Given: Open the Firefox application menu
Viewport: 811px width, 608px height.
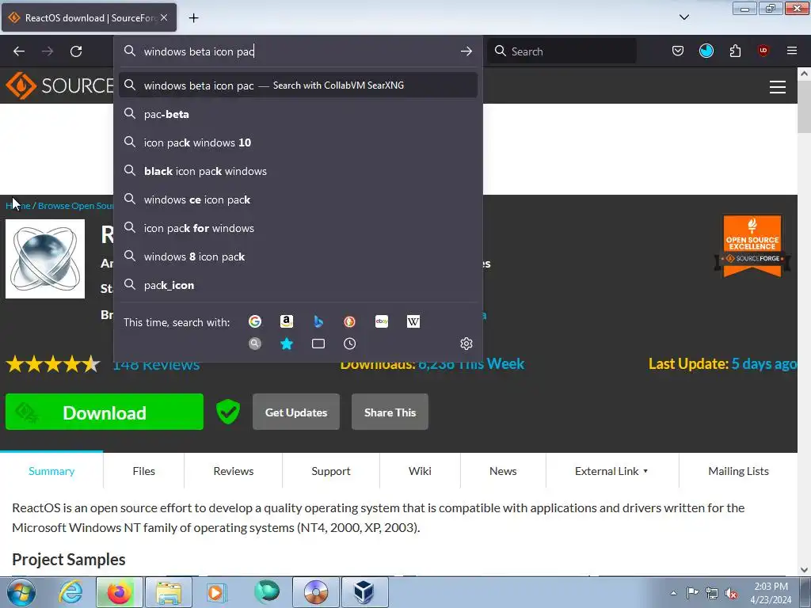Looking at the screenshot, I should point(791,51).
